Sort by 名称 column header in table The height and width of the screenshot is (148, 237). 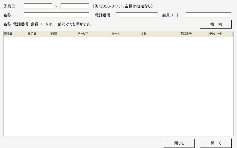[x=160, y=34]
